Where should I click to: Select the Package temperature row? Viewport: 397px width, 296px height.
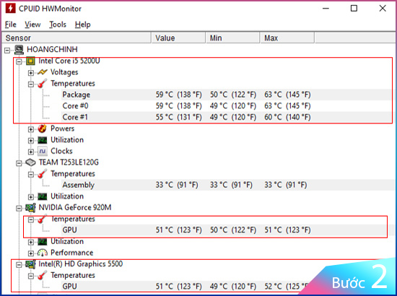(227, 95)
